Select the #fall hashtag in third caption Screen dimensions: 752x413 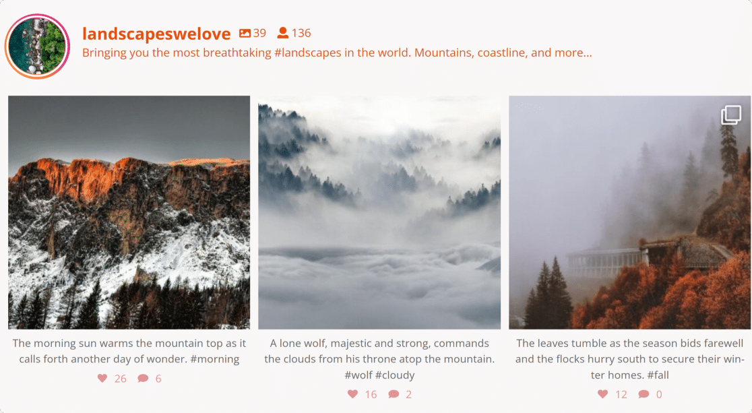[x=658, y=375]
